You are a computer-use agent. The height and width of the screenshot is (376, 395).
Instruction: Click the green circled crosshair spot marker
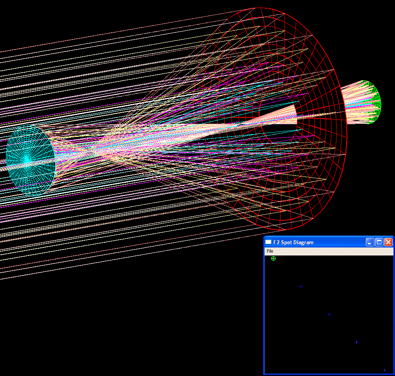(x=273, y=258)
